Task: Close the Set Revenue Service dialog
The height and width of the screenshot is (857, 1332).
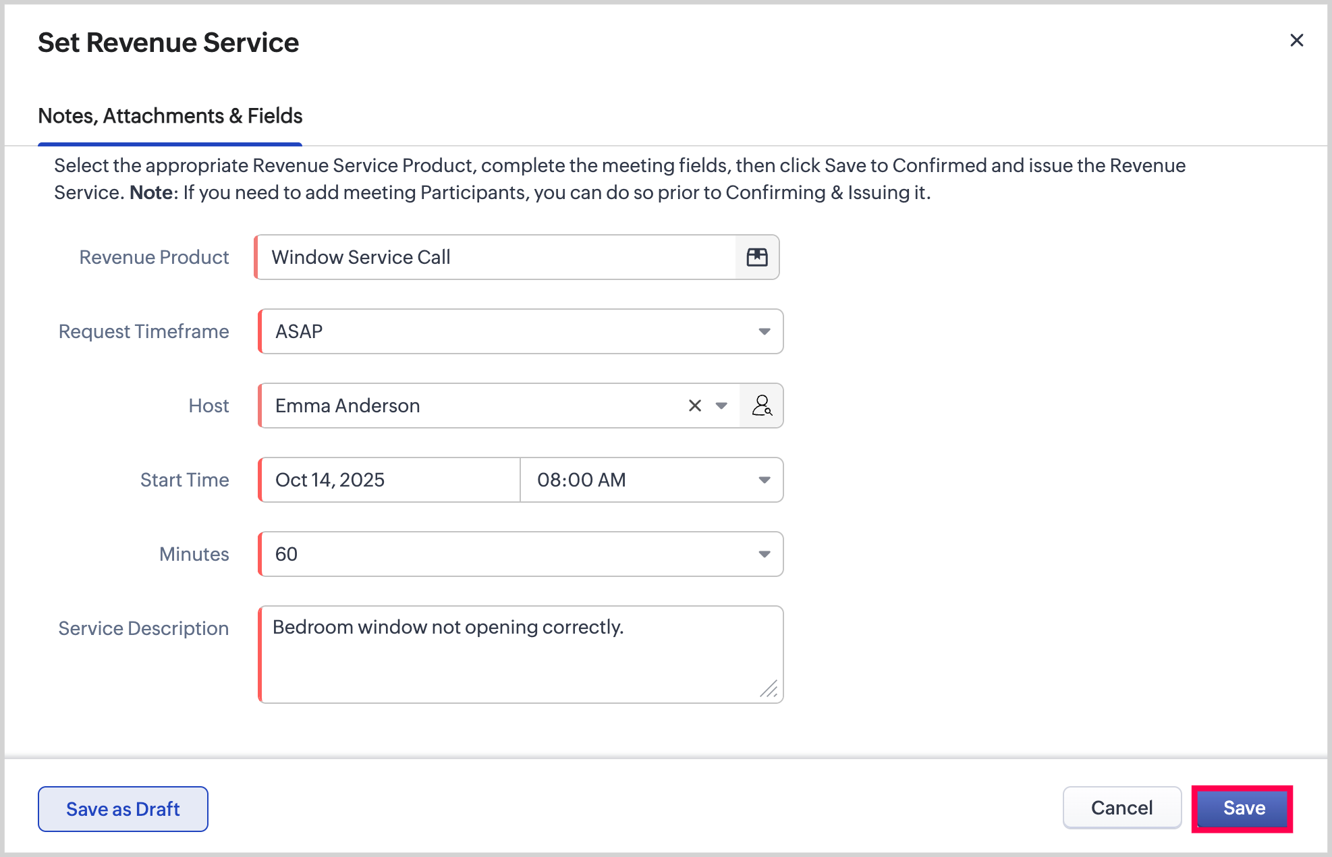Action: tap(1296, 40)
